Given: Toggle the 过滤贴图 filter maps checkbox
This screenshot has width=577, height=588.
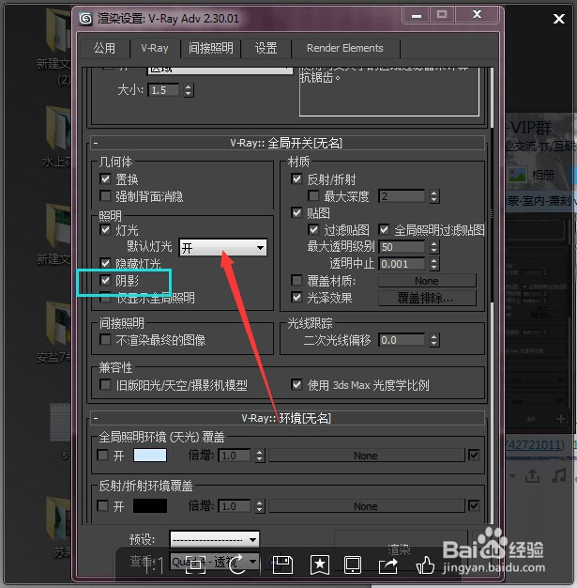Looking at the screenshot, I should [x=313, y=229].
